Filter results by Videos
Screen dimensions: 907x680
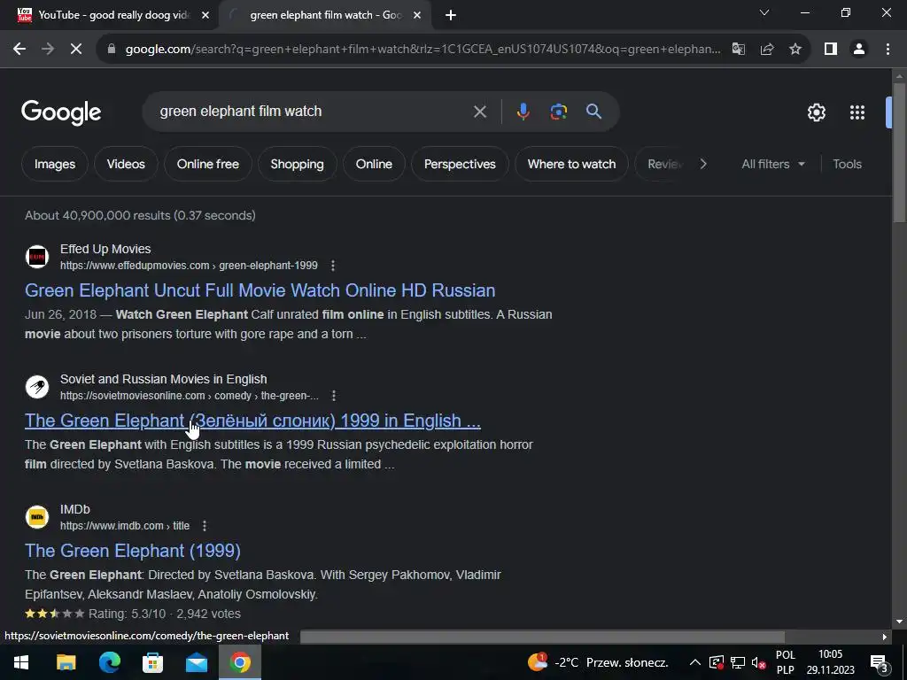pos(126,164)
